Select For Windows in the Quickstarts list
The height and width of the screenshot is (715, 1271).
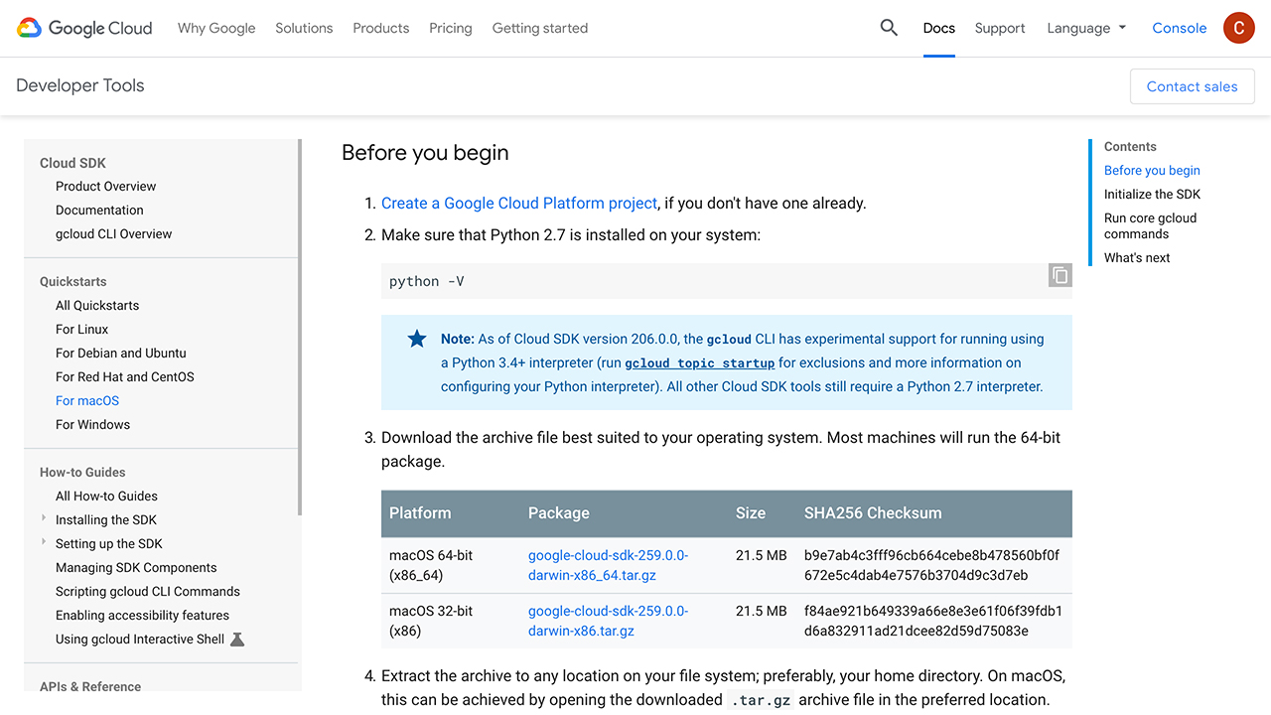92,424
